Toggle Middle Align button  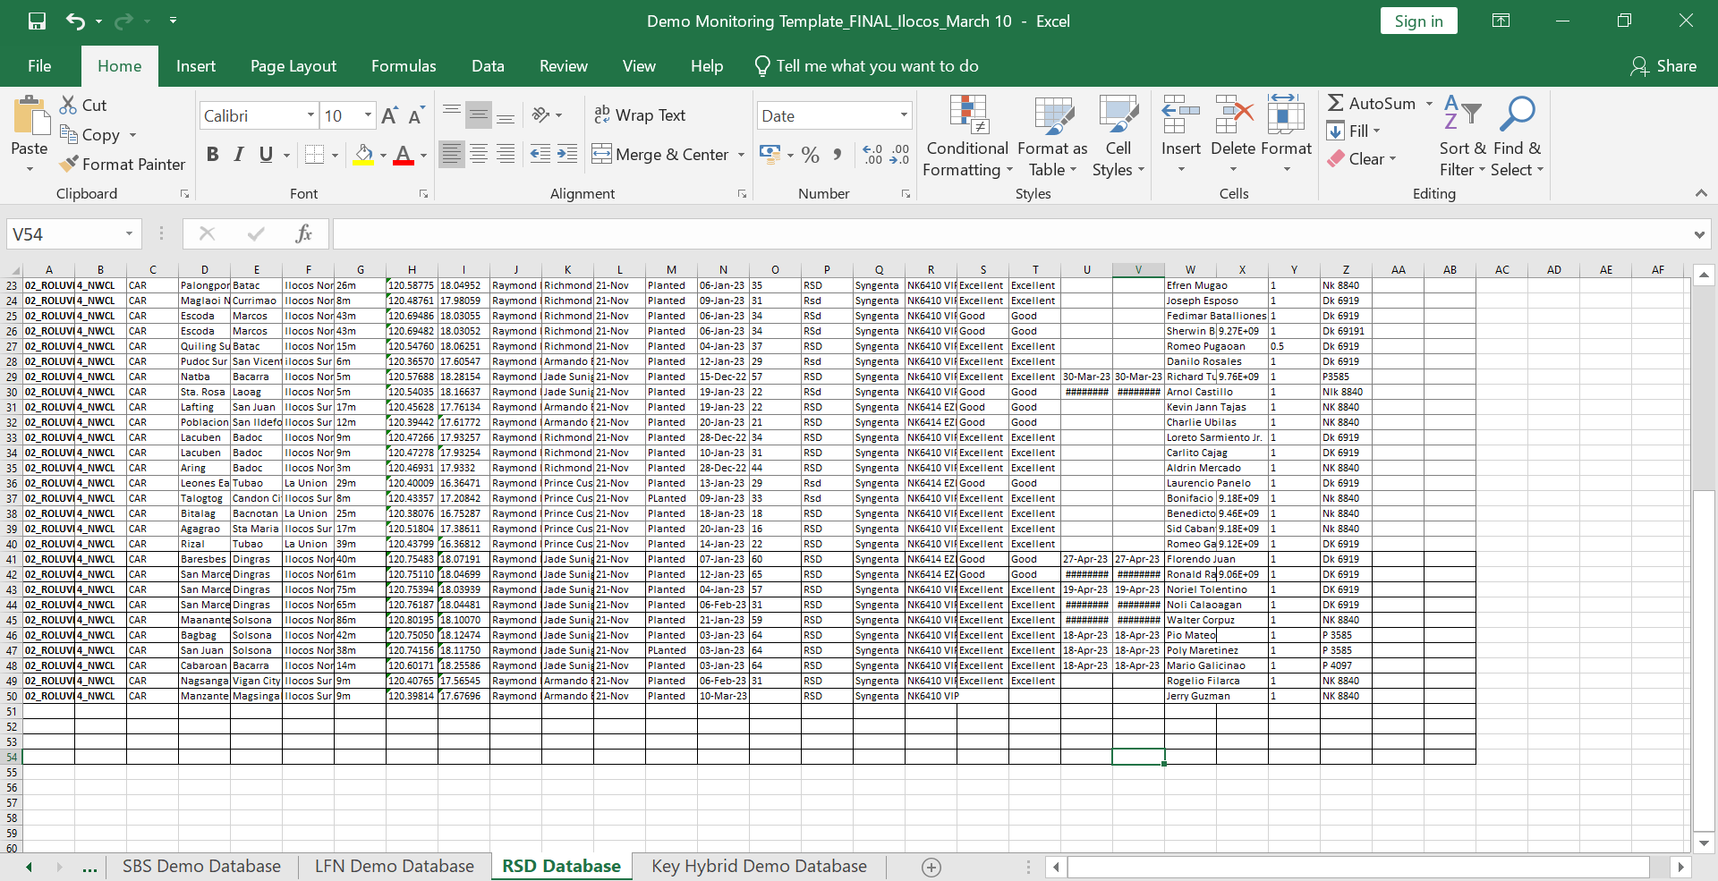click(x=479, y=114)
